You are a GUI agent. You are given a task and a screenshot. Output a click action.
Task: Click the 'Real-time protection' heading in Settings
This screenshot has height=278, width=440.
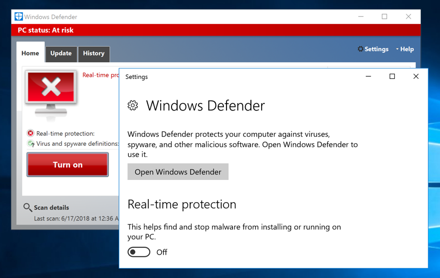tap(182, 204)
